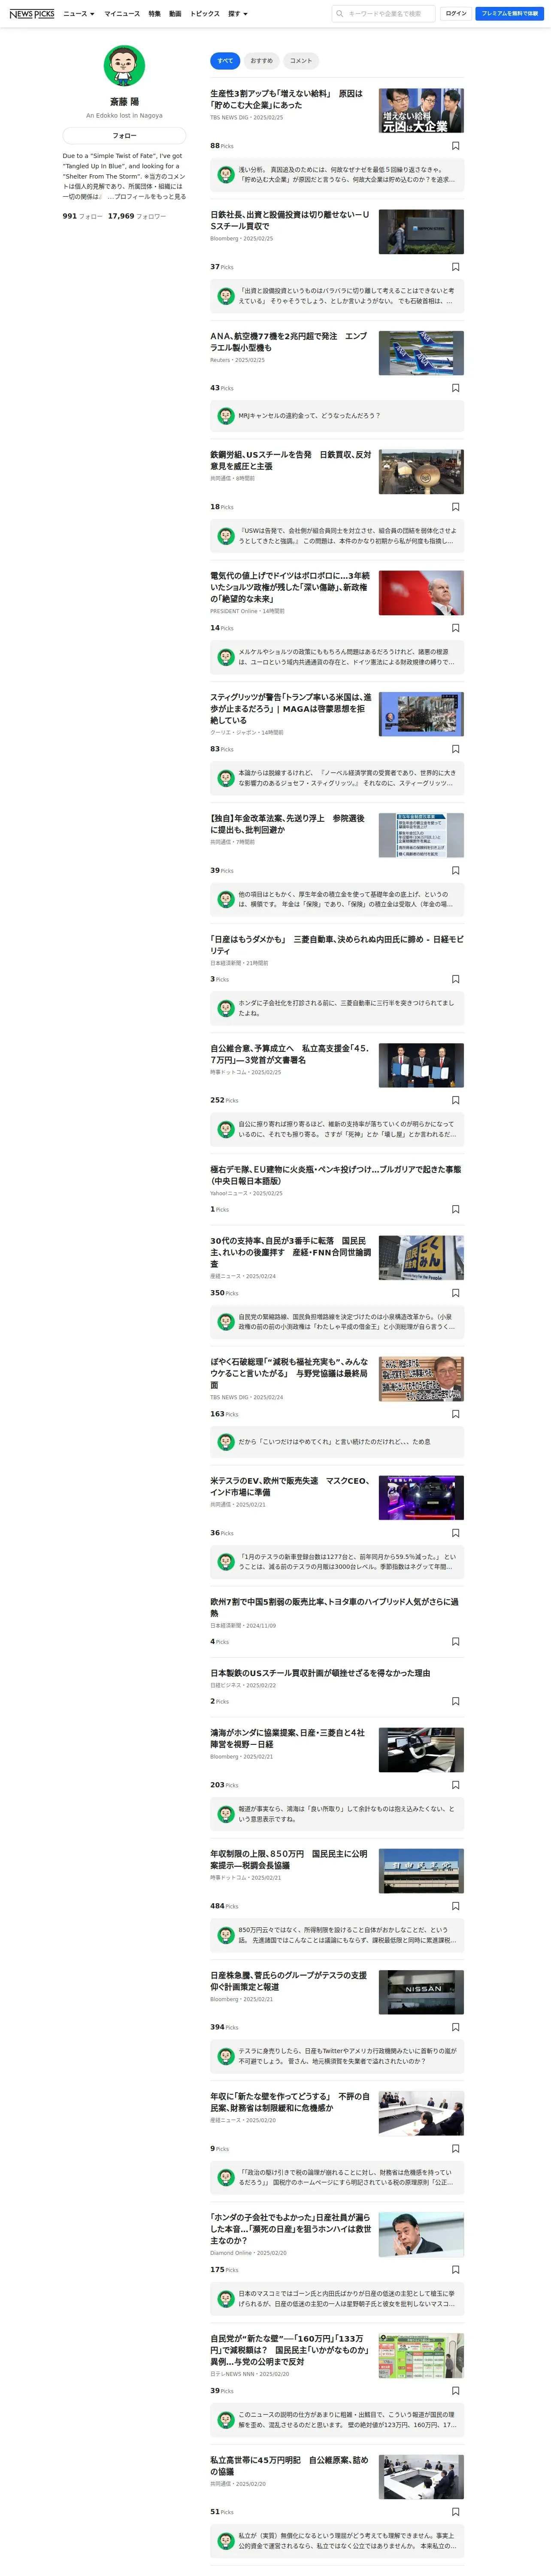The image size is (551, 2576).
Task: Select the コメント tab
Action: click(300, 61)
